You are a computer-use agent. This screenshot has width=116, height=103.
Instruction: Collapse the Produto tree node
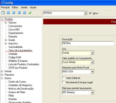coord(2,19)
